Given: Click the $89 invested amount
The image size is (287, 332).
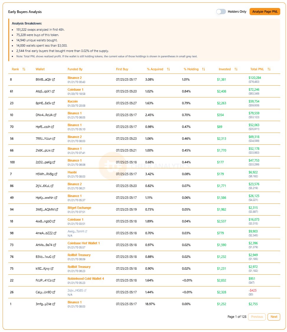Looking at the screenshot, I should pyautogui.click(x=219, y=127).
